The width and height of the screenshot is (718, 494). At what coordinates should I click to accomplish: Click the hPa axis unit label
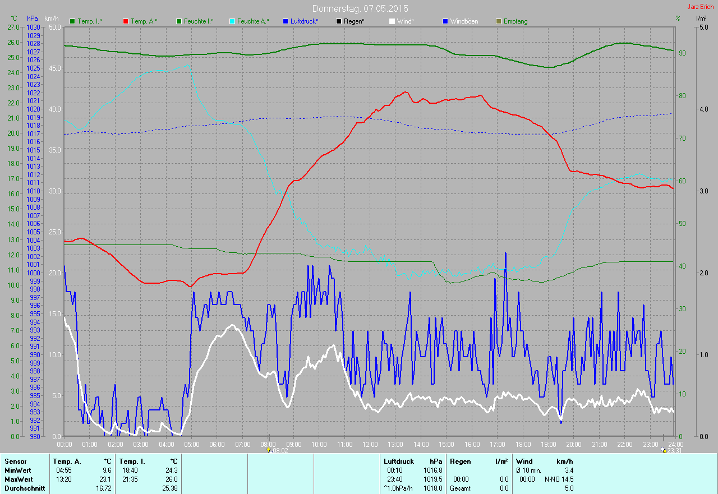(x=32, y=19)
